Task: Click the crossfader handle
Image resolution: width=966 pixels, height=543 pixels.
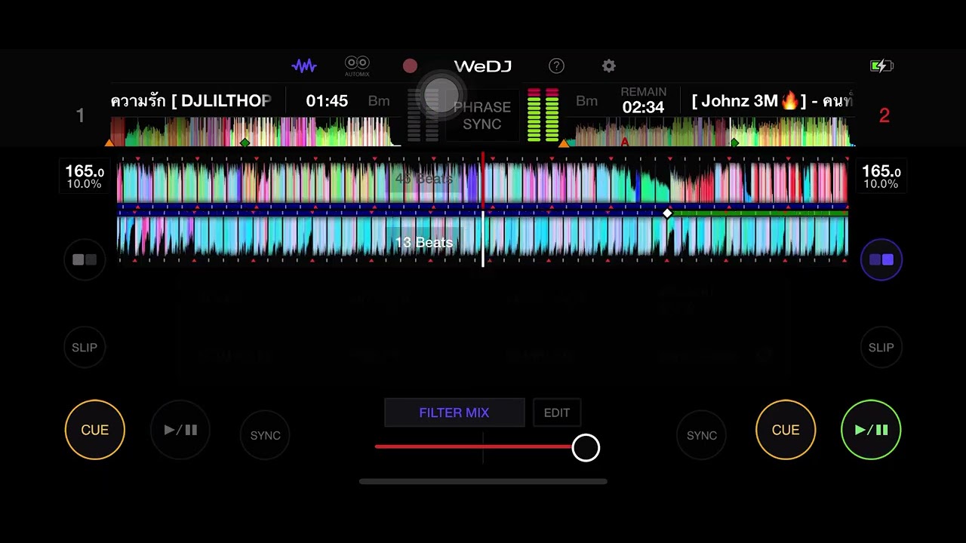Action: click(586, 448)
